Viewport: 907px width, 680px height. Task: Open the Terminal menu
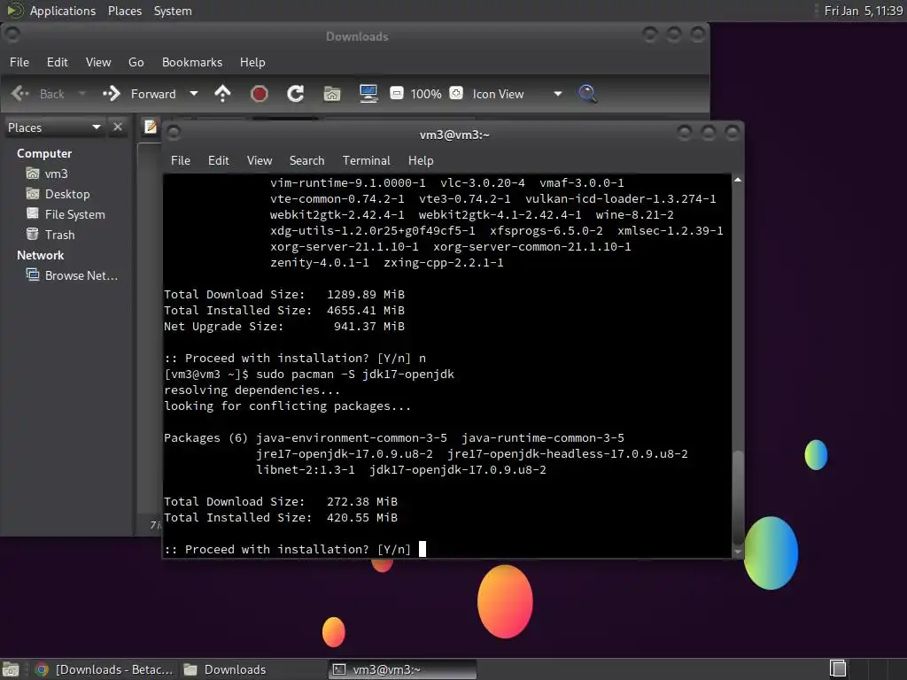pos(366,160)
